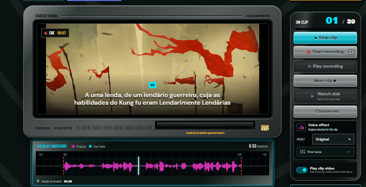Go to the Next clip
This screenshot has height=187, width=366.
pyautogui.click(x=325, y=81)
